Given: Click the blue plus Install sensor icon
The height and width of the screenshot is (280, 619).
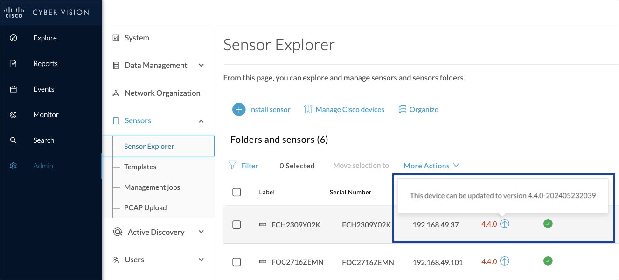Looking at the screenshot, I should (239, 110).
